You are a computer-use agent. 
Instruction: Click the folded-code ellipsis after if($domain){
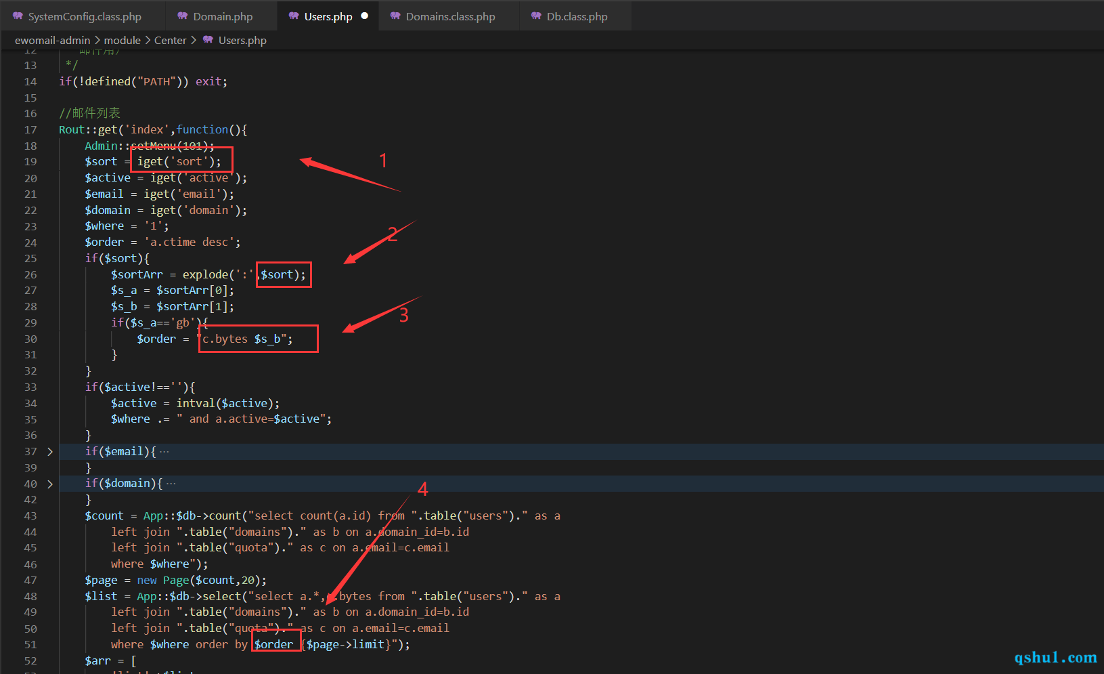point(171,484)
